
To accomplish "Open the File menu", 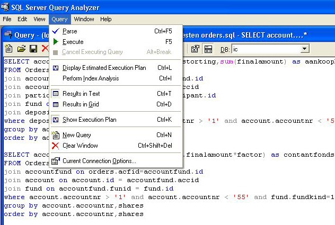I will click(7, 19).
